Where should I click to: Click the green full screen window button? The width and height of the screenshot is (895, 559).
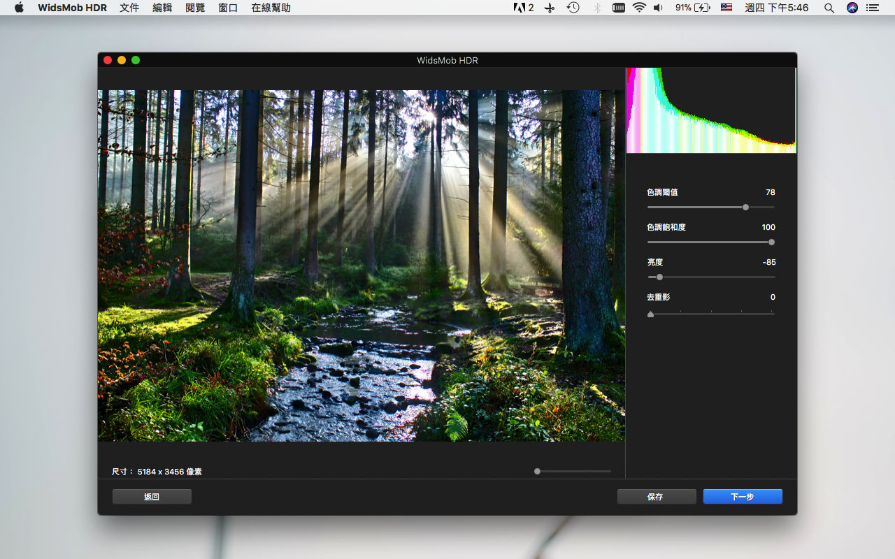click(x=136, y=60)
